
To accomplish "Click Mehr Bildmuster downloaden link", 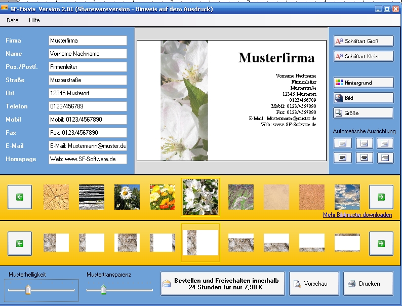I will [357, 215].
